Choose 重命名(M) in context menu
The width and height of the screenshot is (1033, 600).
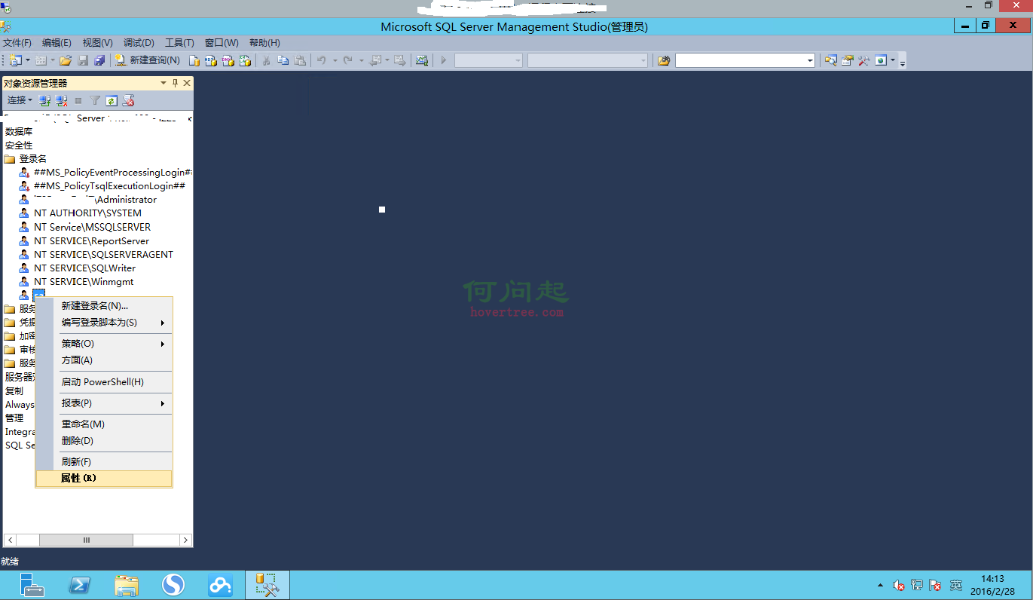pyautogui.click(x=104, y=424)
